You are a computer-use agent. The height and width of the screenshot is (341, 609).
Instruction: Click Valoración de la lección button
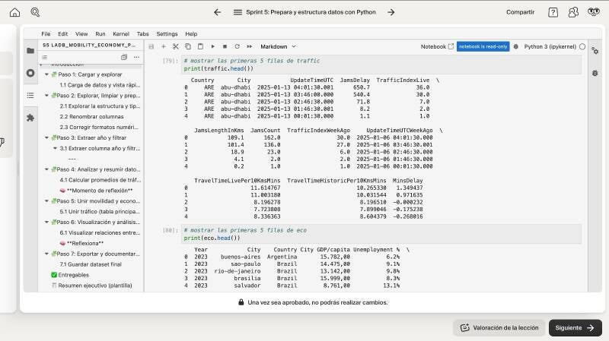(499, 327)
